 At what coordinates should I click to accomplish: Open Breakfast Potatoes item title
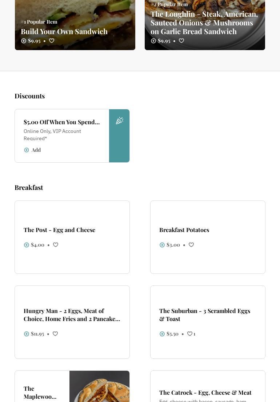coord(184,230)
